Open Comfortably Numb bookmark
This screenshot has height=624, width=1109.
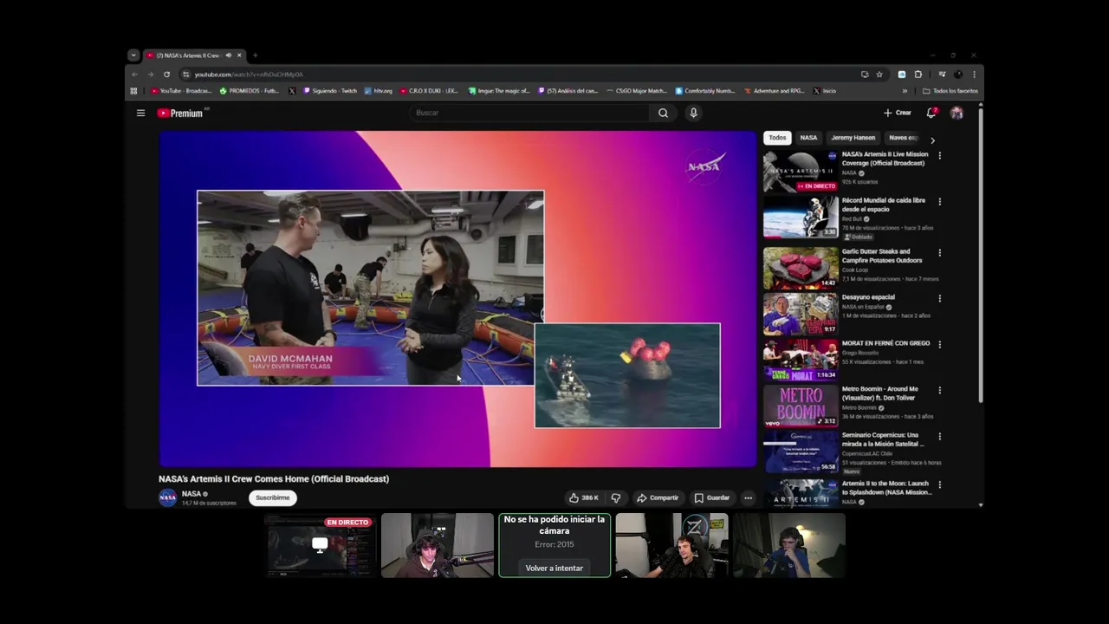(x=705, y=91)
